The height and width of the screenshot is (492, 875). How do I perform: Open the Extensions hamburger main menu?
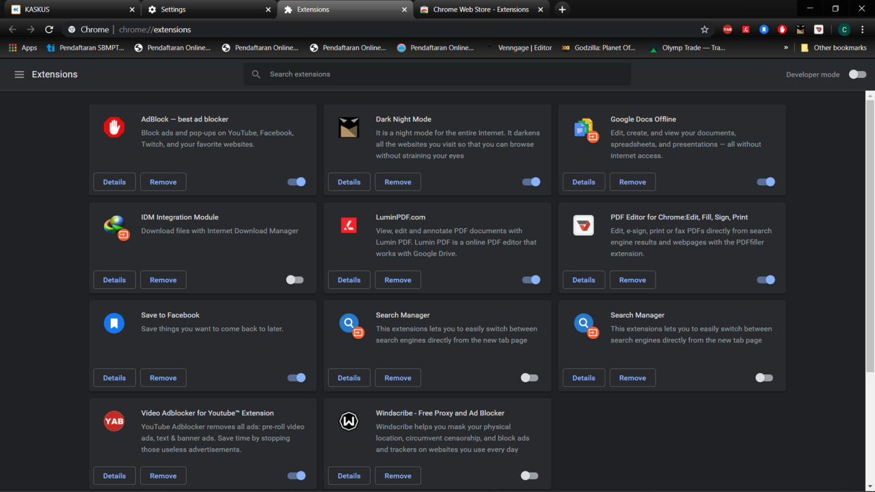(x=19, y=74)
